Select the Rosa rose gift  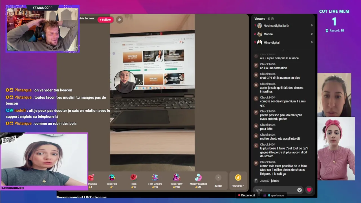tap(133, 181)
